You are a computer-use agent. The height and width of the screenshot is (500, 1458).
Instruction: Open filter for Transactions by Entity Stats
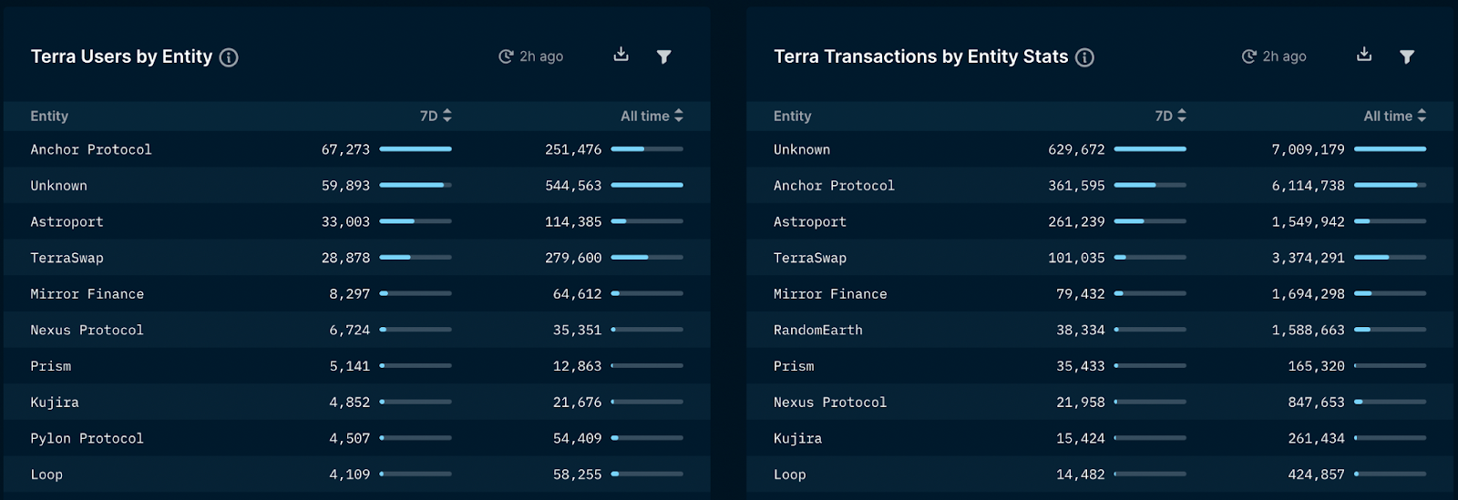pyautogui.click(x=1407, y=56)
